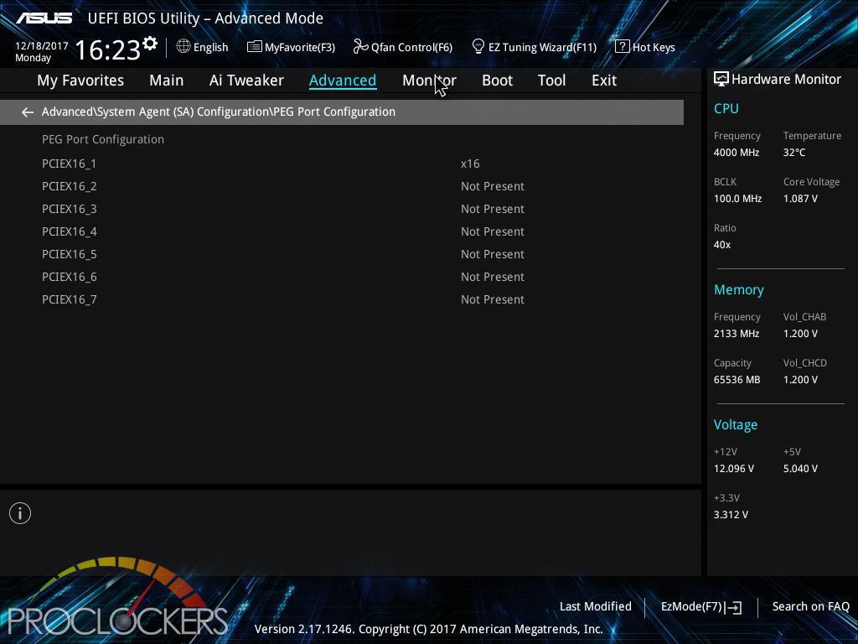This screenshot has width=858, height=644.
Task: Select the Advanced tab
Action: 343,80
